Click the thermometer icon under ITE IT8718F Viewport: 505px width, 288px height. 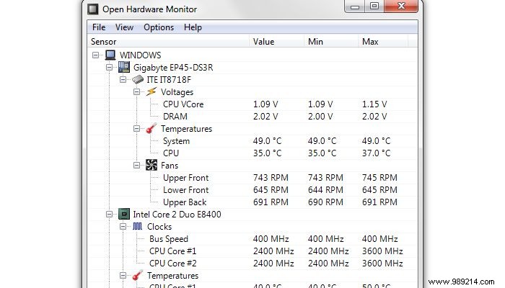coord(151,129)
